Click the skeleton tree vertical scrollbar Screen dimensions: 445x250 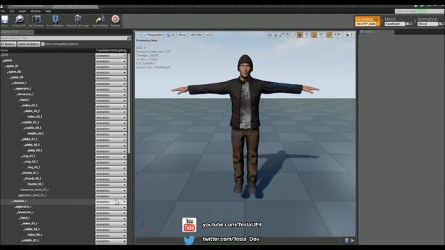129,103
